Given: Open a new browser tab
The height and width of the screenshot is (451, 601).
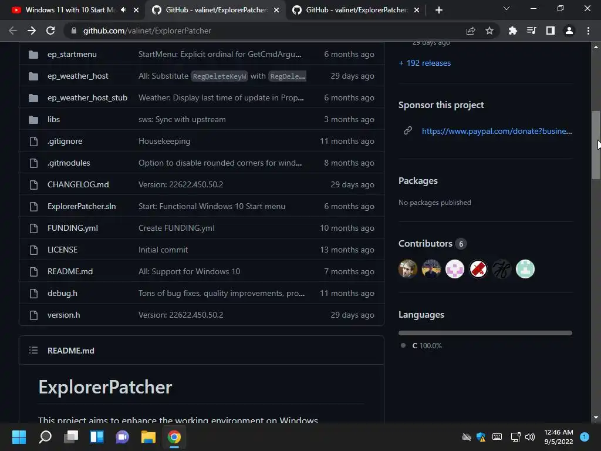Looking at the screenshot, I should (439, 10).
